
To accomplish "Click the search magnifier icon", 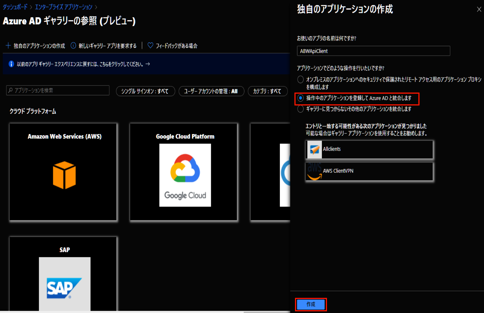I will tap(11, 90).
